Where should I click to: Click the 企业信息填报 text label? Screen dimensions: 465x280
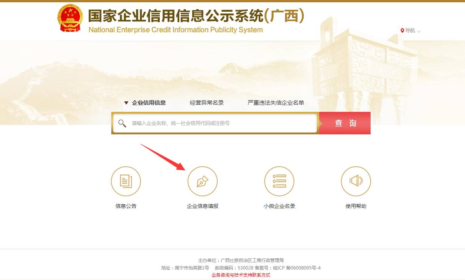[203, 206]
